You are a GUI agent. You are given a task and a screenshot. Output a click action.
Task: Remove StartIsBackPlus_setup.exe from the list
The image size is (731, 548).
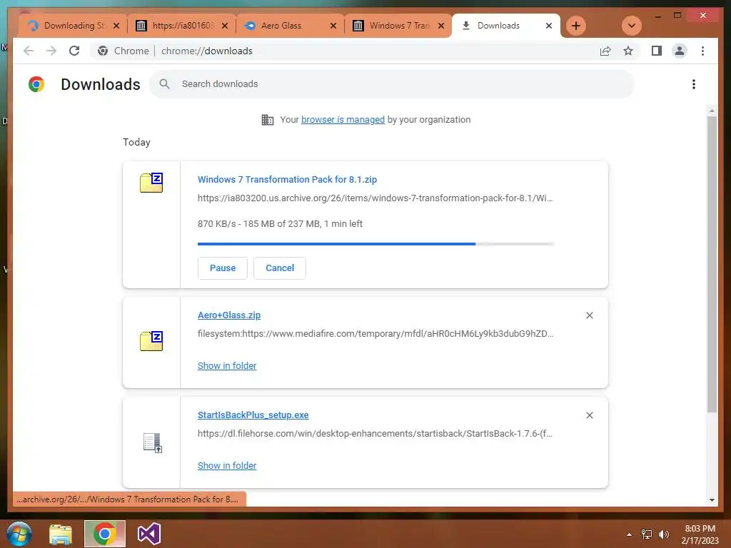coord(589,415)
